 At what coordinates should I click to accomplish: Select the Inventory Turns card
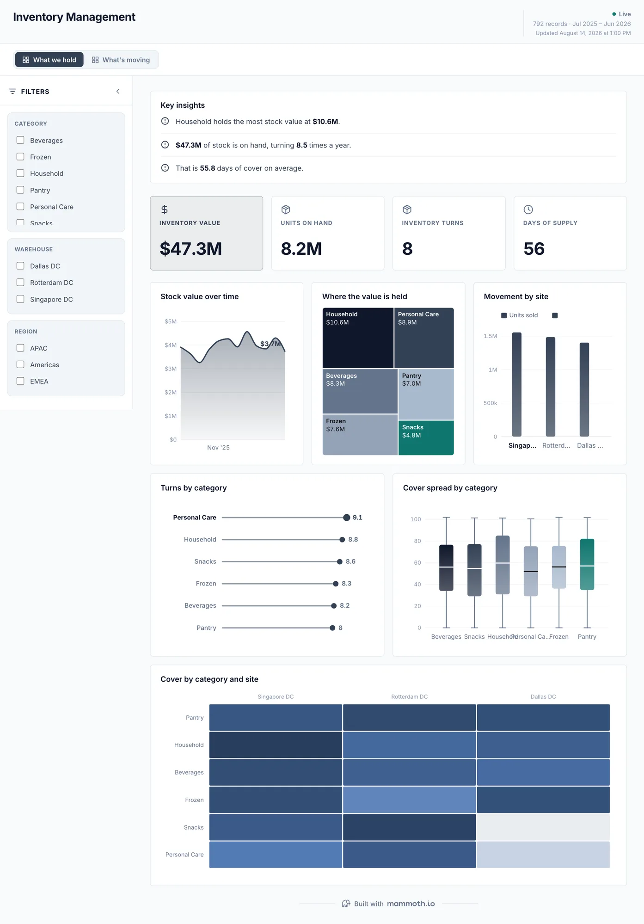pos(449,233)
